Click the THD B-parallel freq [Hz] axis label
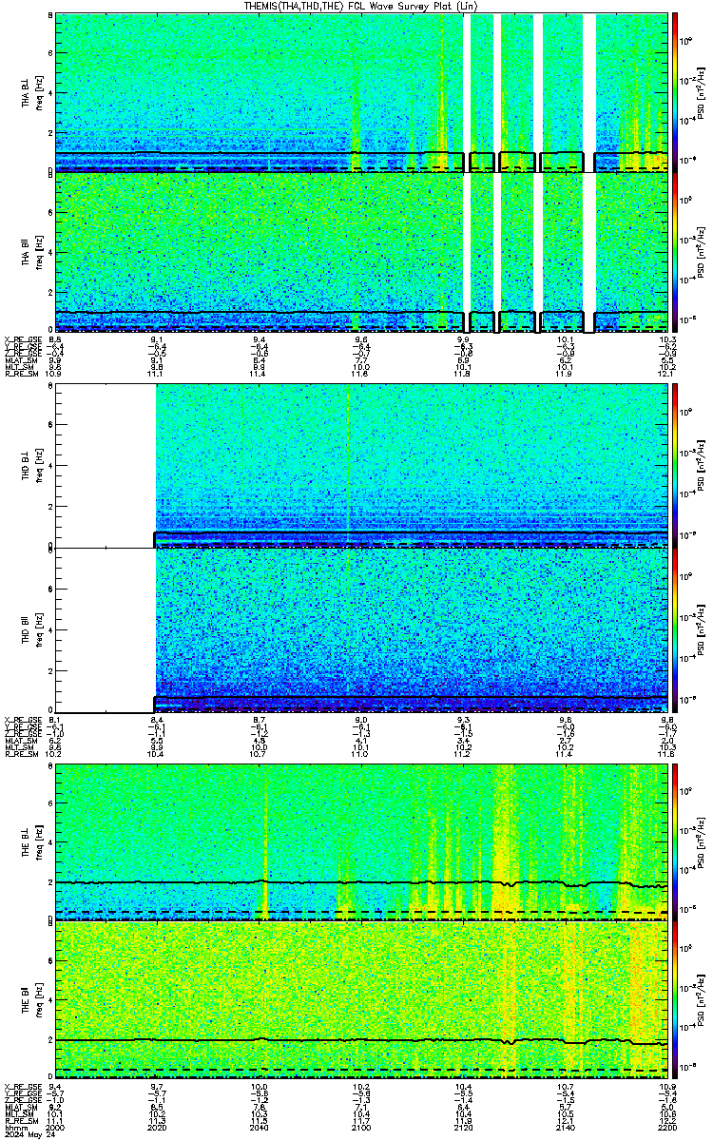This screenshot has height=1141, width=713. click(x=41, y=629)
